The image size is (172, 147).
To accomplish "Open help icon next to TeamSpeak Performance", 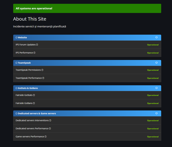I will click(x=43, y=78).
